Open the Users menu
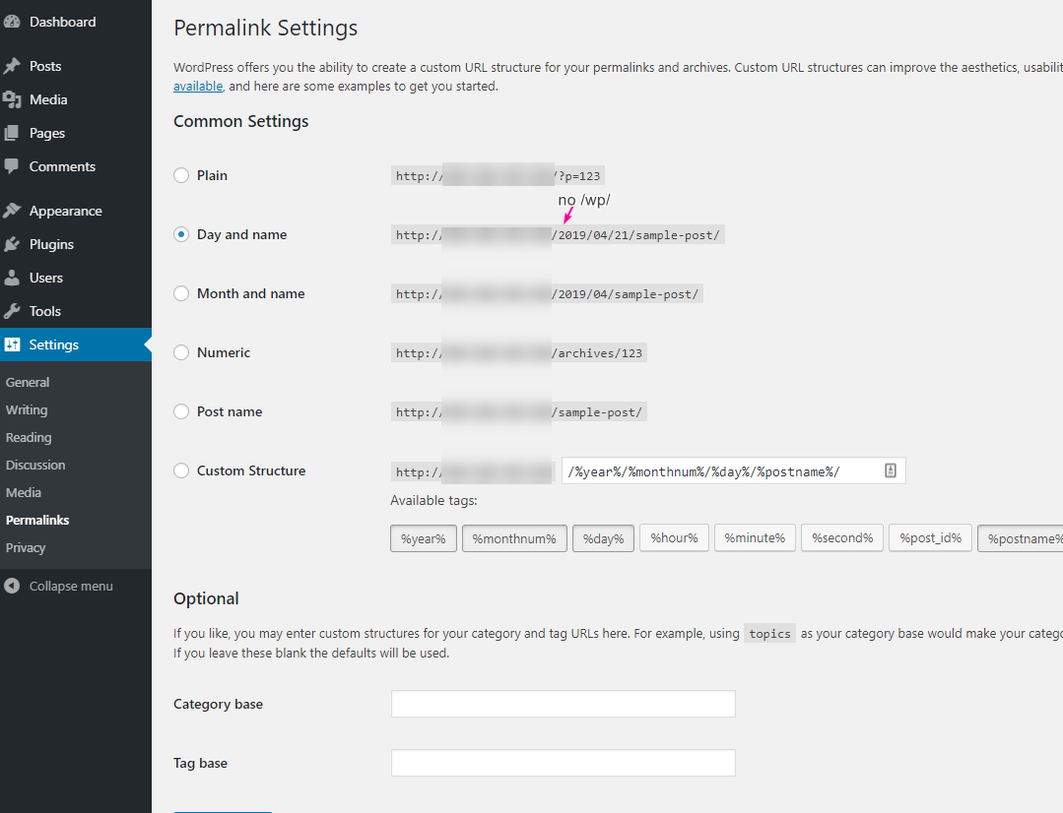Viewport: 1063px width, 813px height. (x=46, y=278)
